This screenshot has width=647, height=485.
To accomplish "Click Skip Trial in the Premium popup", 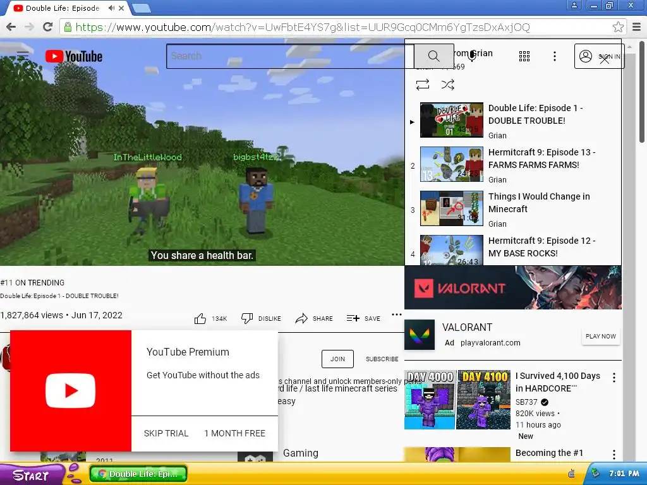I will [166, 433].
